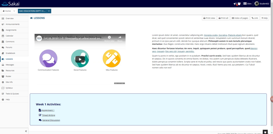Open the Sites grid menu

click(x=247, y=4)
